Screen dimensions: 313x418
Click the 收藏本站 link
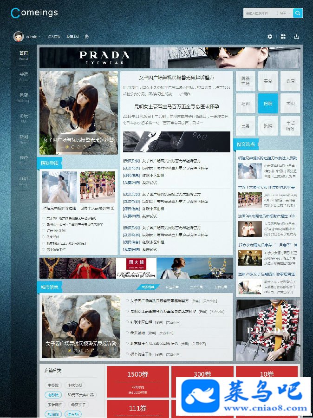[73, 37]
